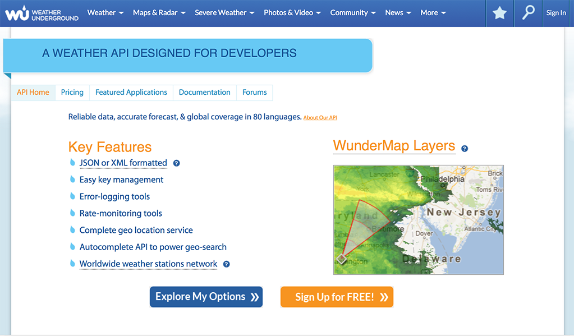Select the Featured Applications tab
Viewport: 574px width, 336px height.
[131, 93]
